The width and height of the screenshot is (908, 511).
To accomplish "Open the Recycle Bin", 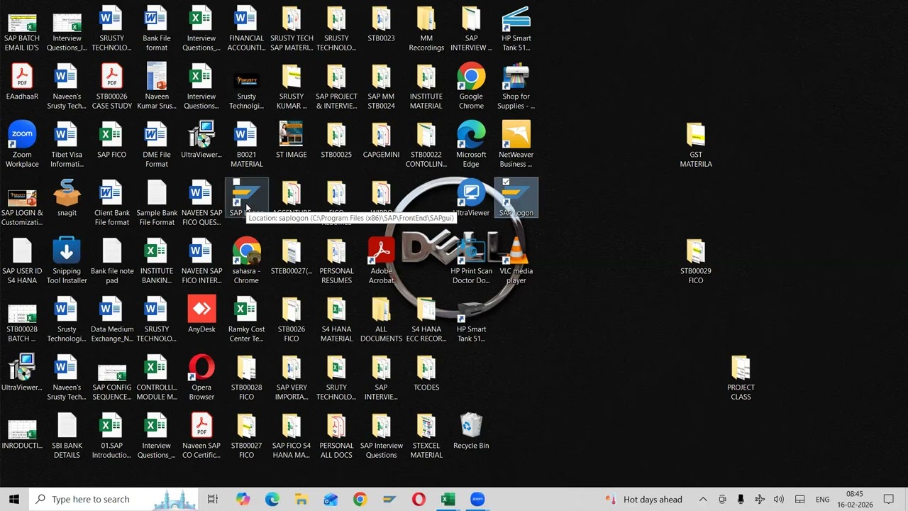I will (471, 432).
